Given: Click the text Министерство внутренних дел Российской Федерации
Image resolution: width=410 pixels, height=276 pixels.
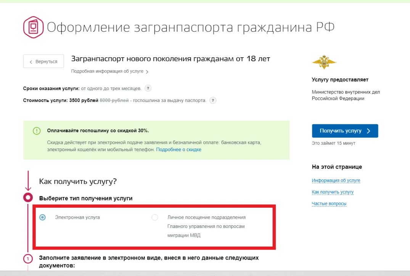Looking at the screenshot, I should (x=346, y=95).
